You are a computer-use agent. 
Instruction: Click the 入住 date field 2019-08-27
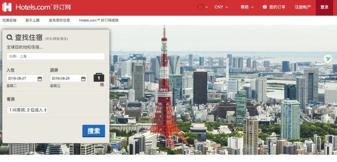click(x=25, y=78)
